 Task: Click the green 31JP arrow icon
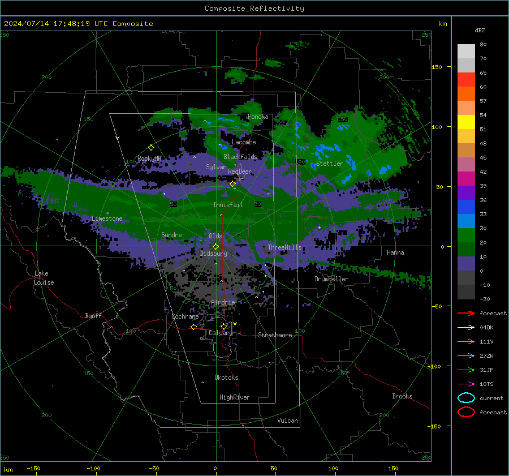[466, 370]
